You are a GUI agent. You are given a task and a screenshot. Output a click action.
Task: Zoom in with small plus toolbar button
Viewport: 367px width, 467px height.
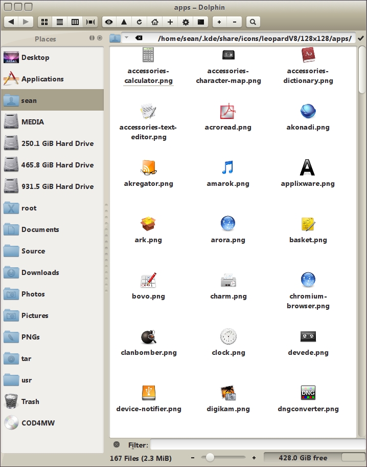(x=219, y=22)
